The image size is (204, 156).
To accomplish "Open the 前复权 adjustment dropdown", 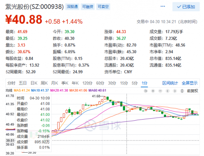I will click(x=193, y=91).
